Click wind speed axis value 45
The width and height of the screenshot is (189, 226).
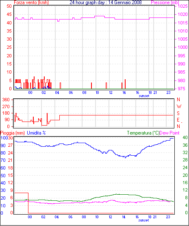click(x=9, y=14)
